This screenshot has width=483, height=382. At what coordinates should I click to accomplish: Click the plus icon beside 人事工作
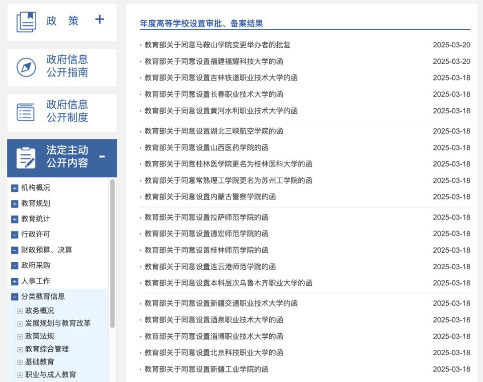click(x=14, y=281)
